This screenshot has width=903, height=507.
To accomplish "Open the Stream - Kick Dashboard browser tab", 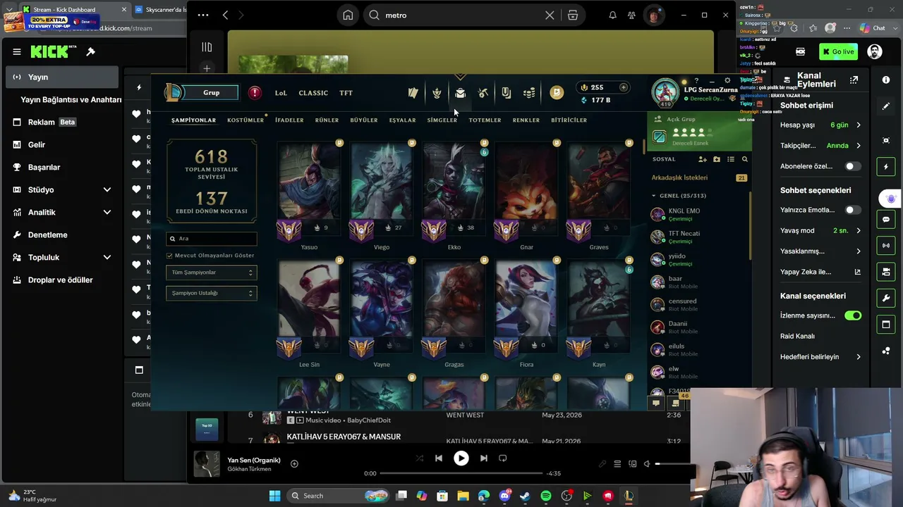I will (73, 10).
